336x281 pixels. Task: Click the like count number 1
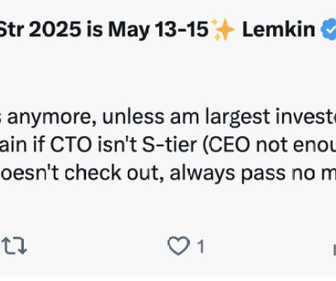coord(201,246)
